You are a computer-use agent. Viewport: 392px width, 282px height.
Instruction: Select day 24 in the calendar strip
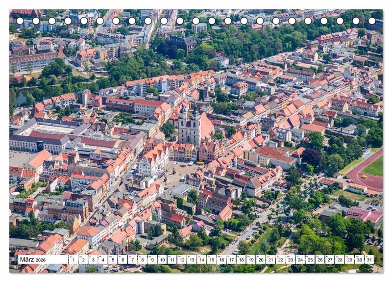coord(300,259)
